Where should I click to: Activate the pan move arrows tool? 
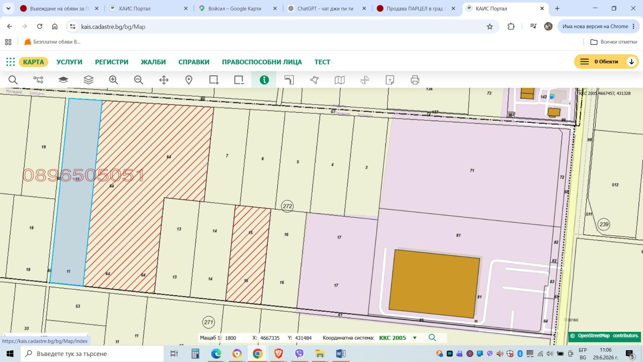(x=164, y=80)
